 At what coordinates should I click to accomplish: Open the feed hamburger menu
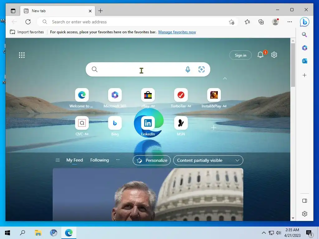coord(58,160)
